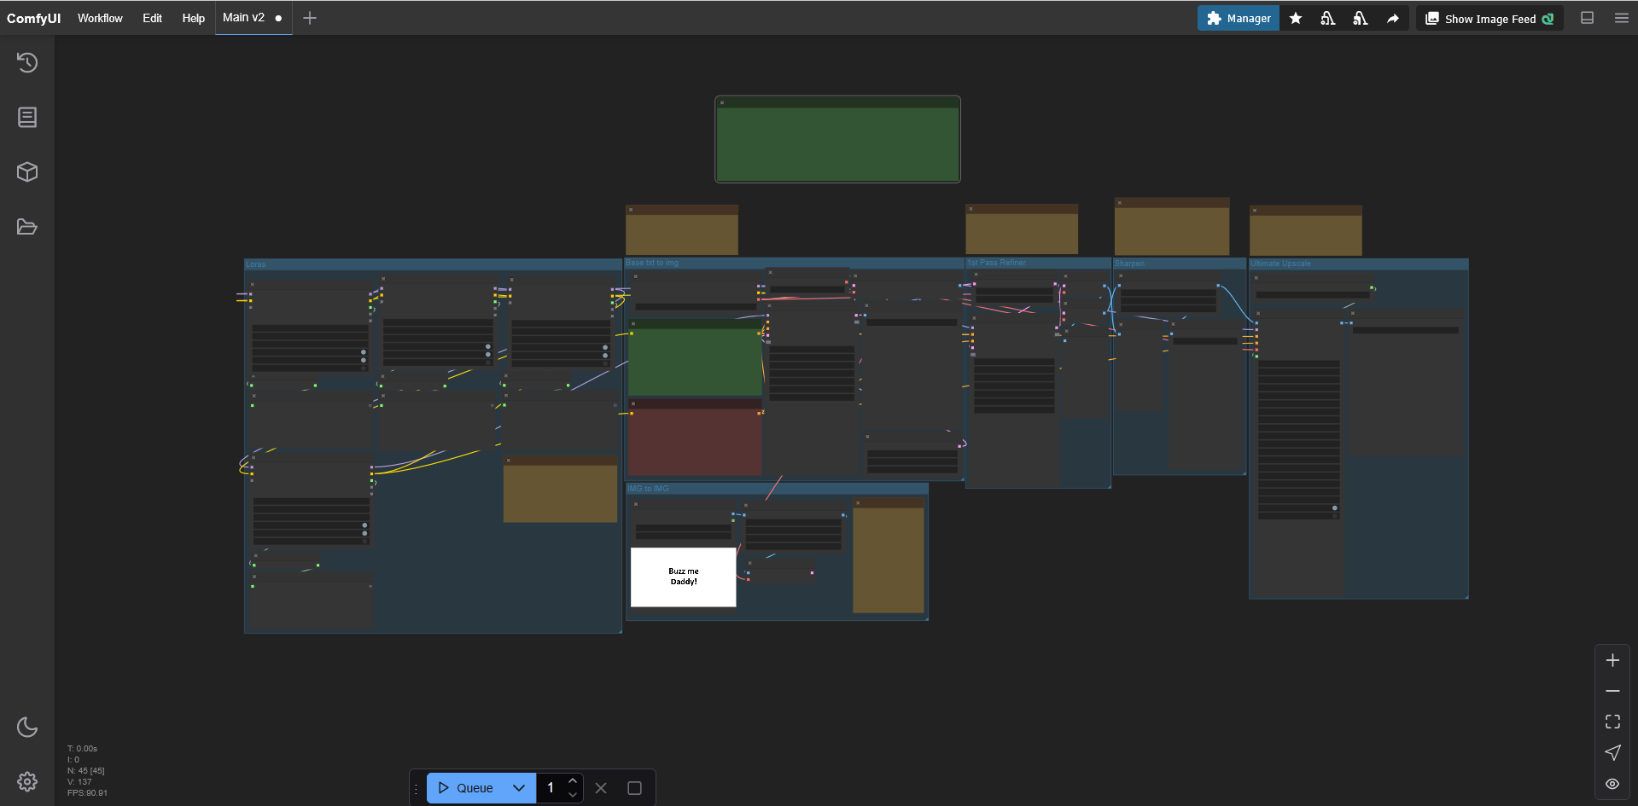Viewport: 1638px width, 806px height.
Task: Decrease batch count with down arrow
Action: (573, 795)
